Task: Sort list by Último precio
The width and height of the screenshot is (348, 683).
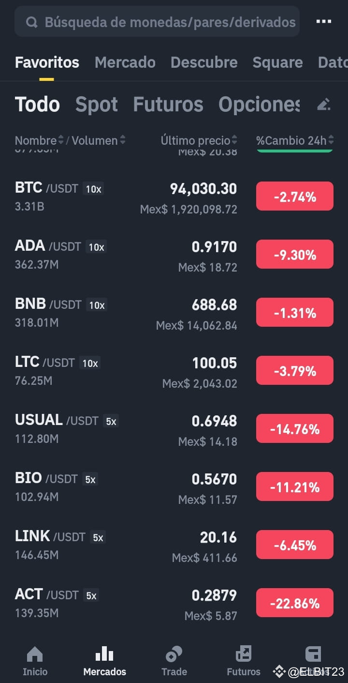Action: [199, 140]
